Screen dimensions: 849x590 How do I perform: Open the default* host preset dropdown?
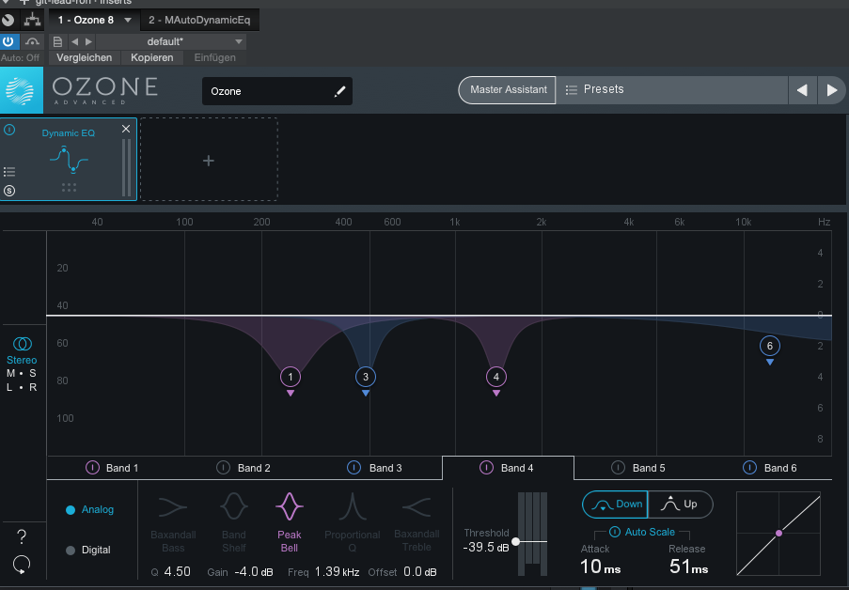[171, 41]
